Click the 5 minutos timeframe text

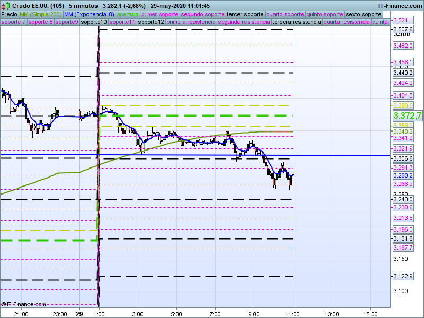tap(83, 6)
